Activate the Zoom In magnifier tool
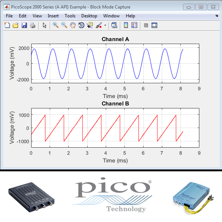222x222 pixels. coord(56,25)
